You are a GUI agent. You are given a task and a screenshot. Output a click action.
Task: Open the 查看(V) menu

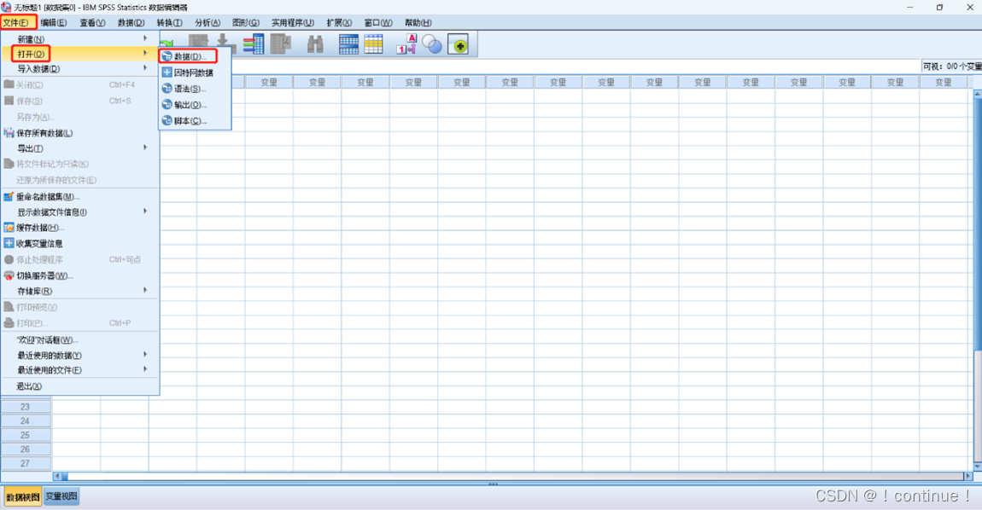92,22
